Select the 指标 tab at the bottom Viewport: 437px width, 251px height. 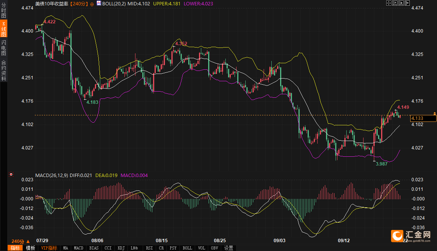tap(15, 248)
